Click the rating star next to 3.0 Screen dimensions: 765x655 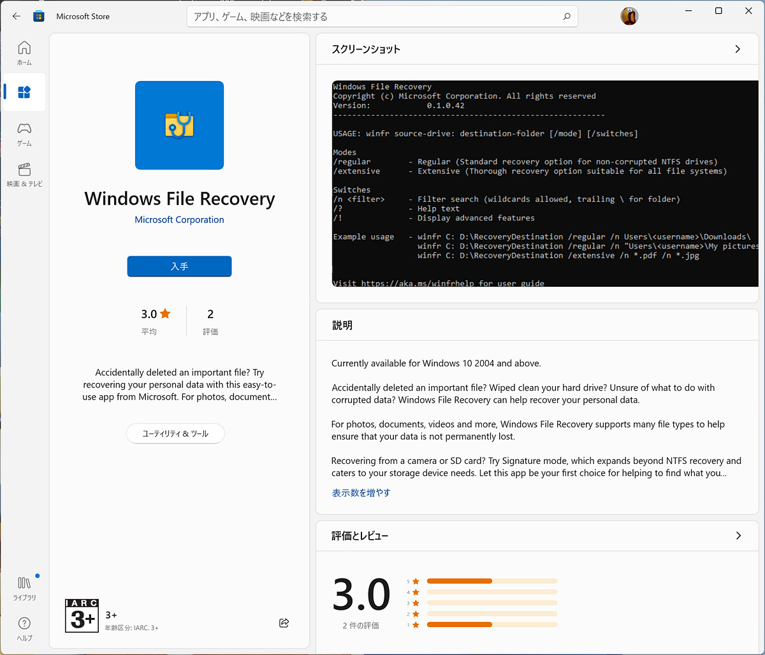point(165,313)
